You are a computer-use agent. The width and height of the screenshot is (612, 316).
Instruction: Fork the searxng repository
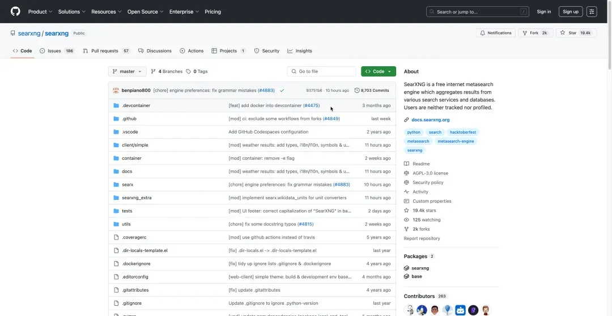[x=535, y=33]
